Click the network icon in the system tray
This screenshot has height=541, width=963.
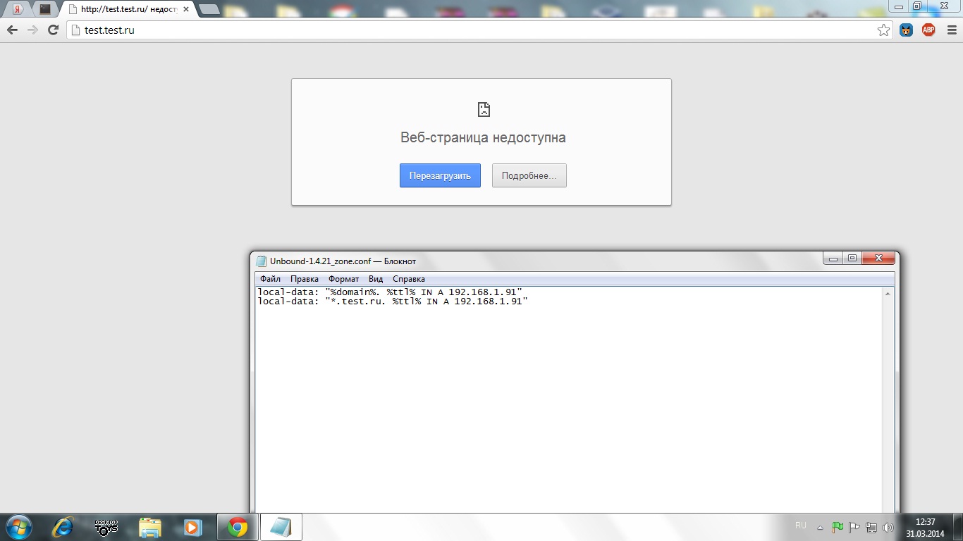coord(871,527)
